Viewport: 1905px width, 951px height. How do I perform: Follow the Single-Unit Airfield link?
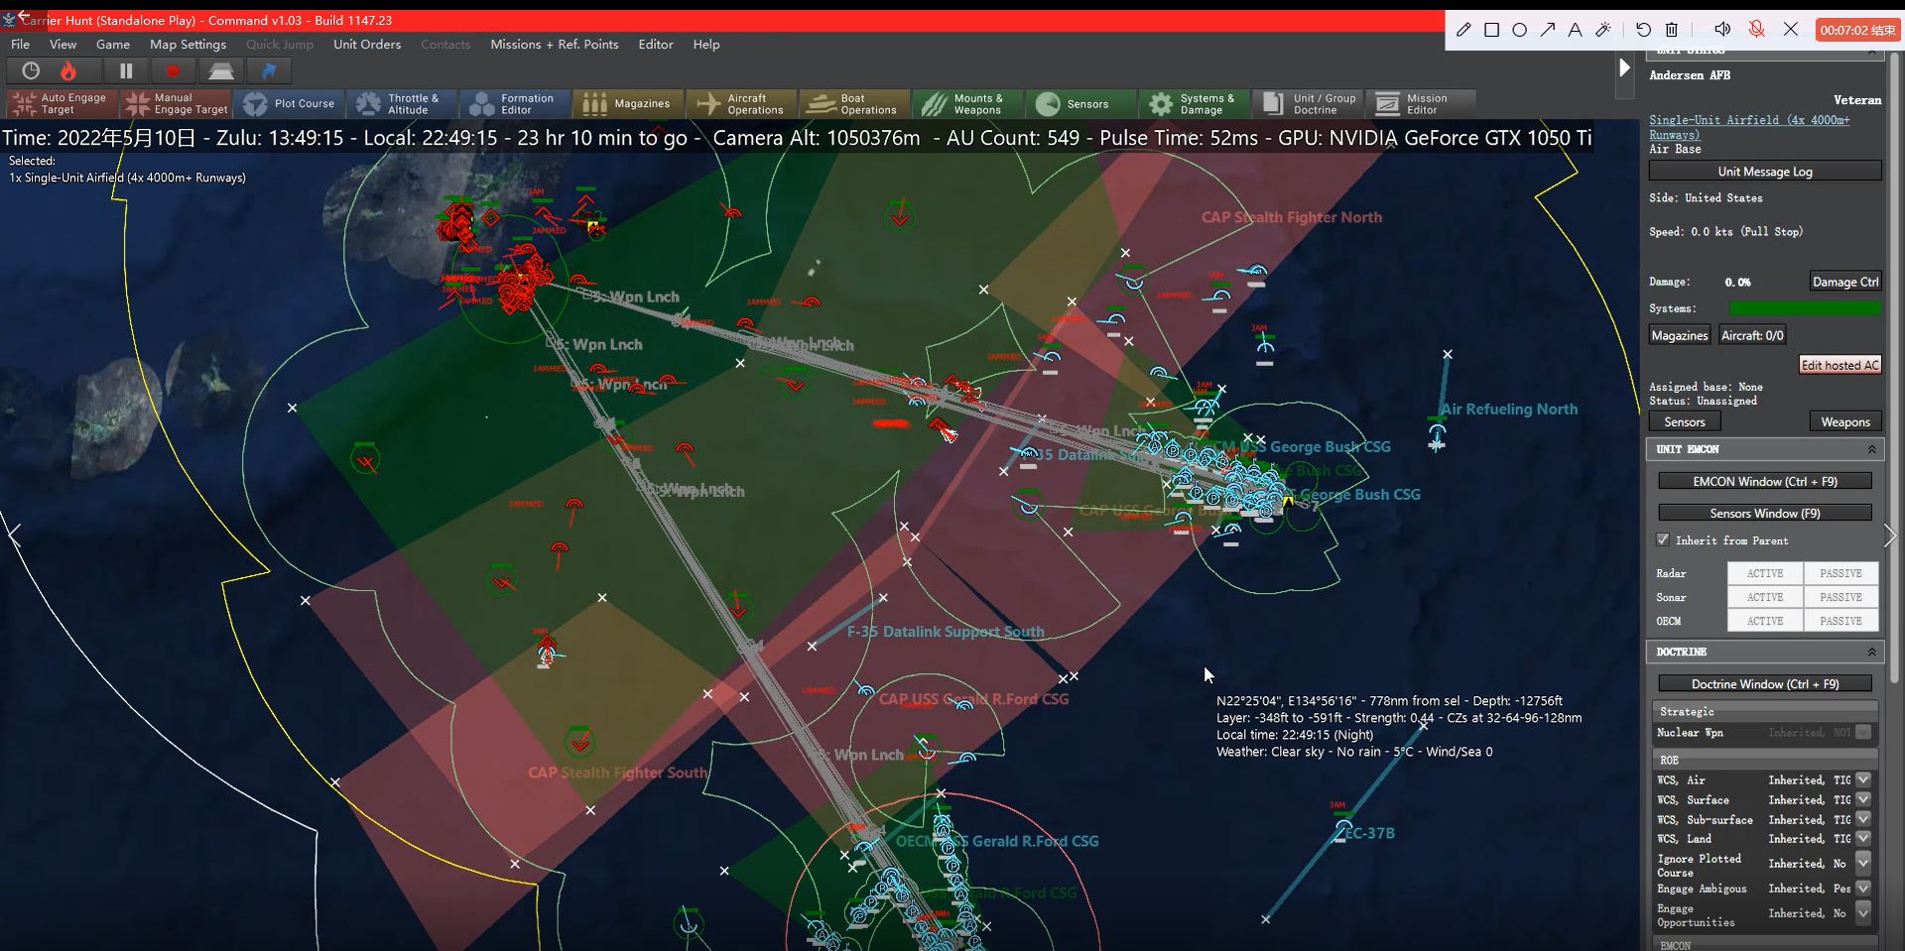1748,127
